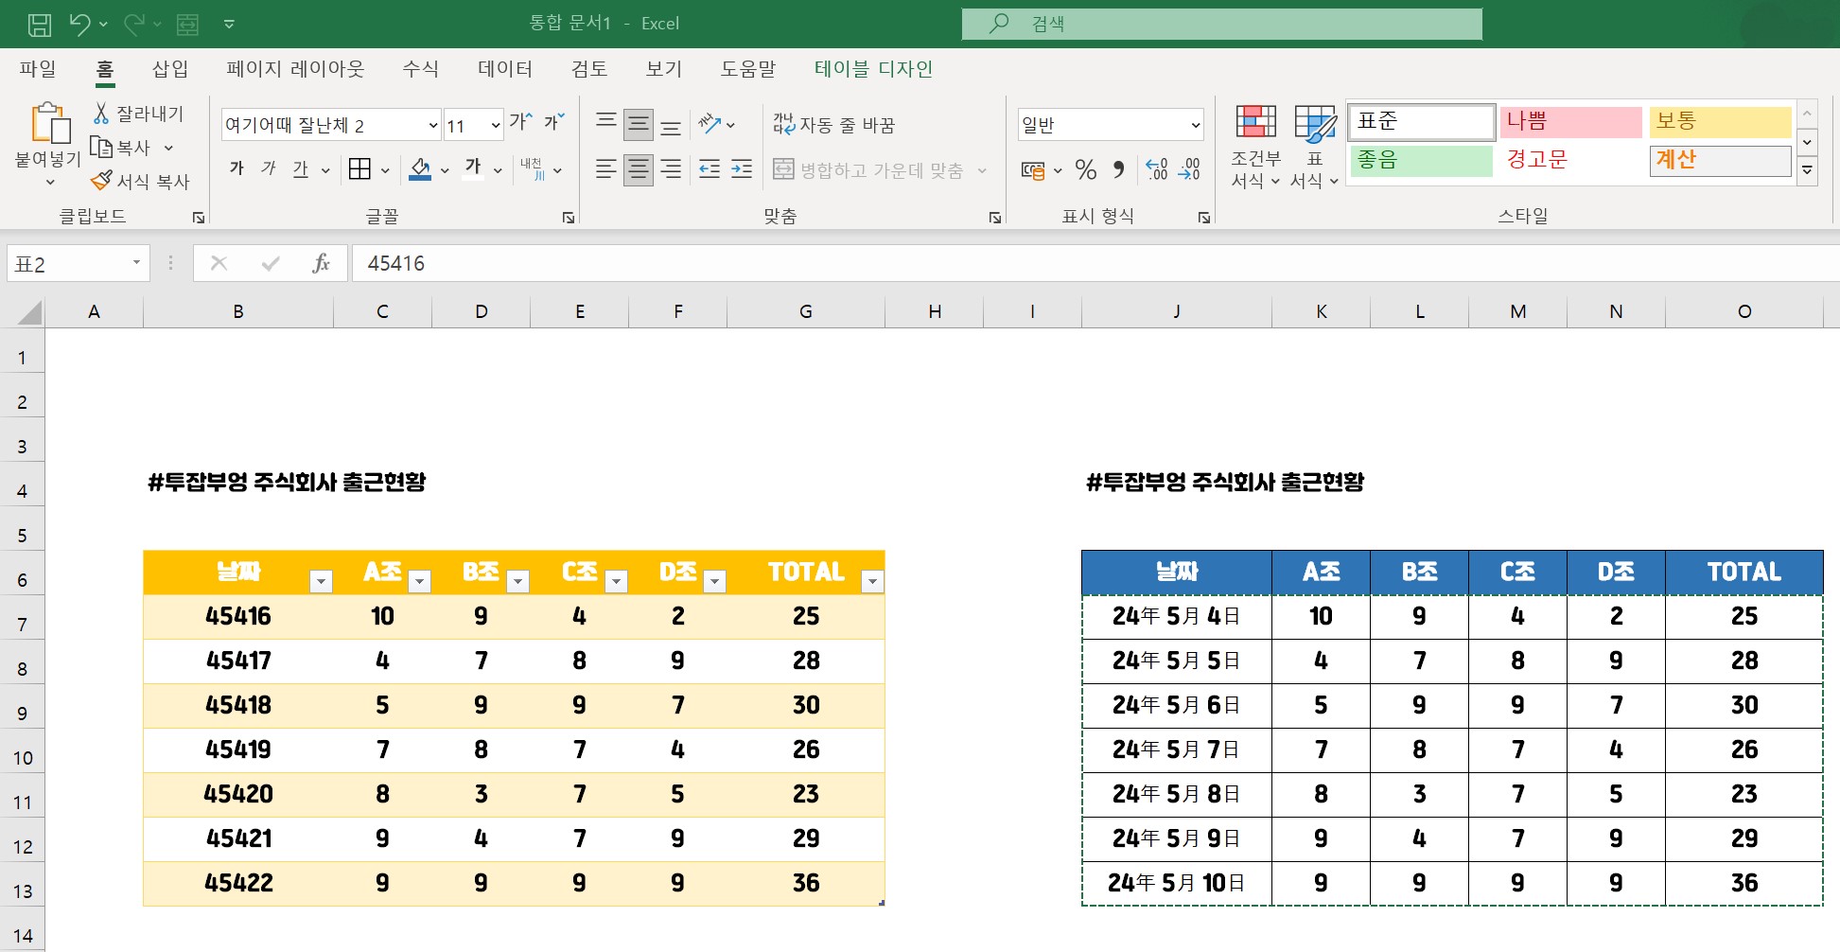Click the Fill Color paint bucket icon
Image resolution: width=1840 pixels, height=952 pixels.
pos(420,169)
